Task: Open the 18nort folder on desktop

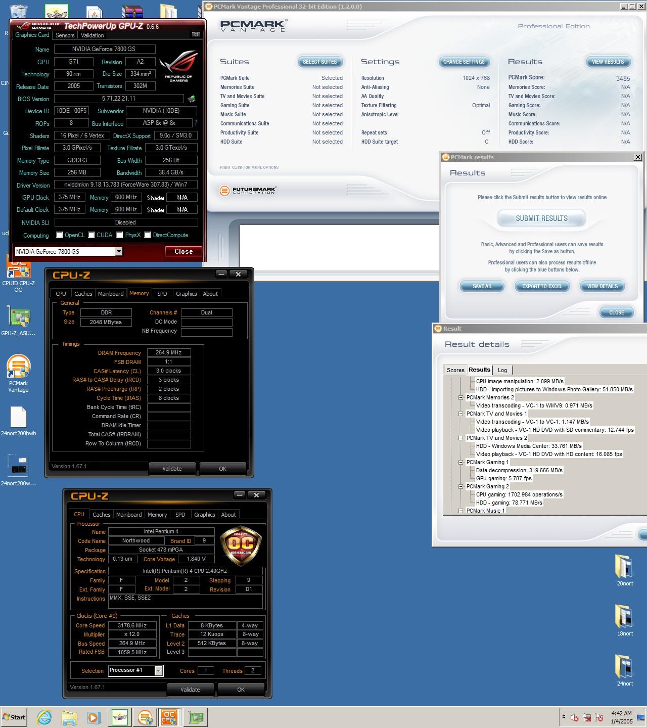Action: pos(625,620)
